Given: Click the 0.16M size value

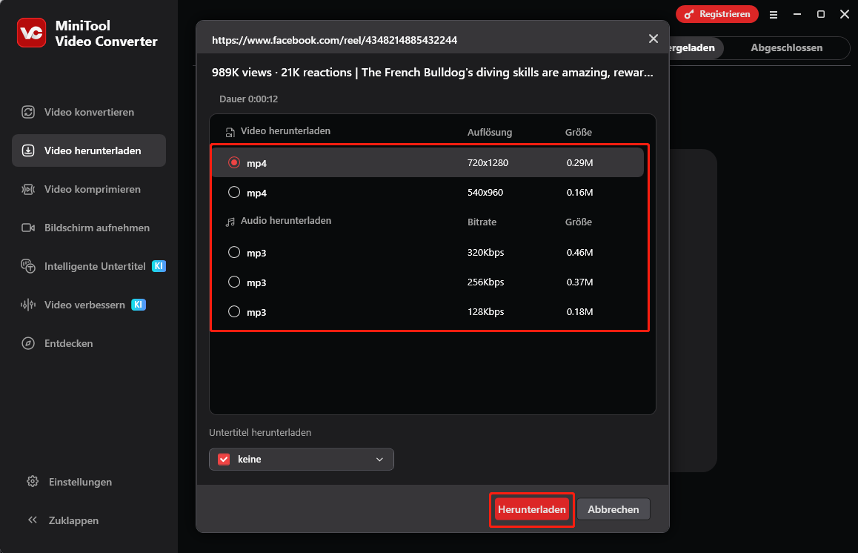Looking at the screenshot, I should (579, 192).
